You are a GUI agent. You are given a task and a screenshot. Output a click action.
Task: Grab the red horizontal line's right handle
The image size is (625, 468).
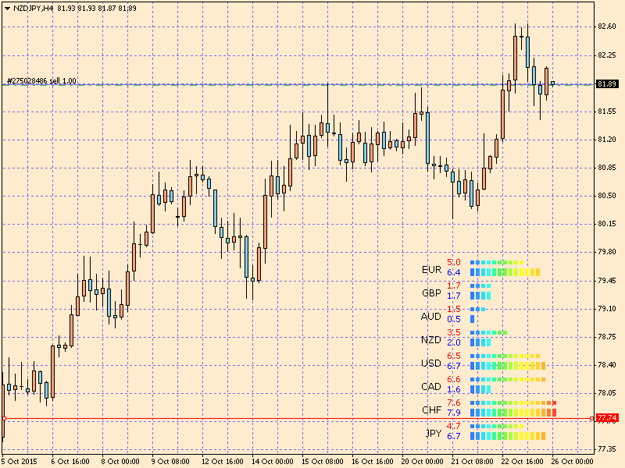click(x=591, y=418)
